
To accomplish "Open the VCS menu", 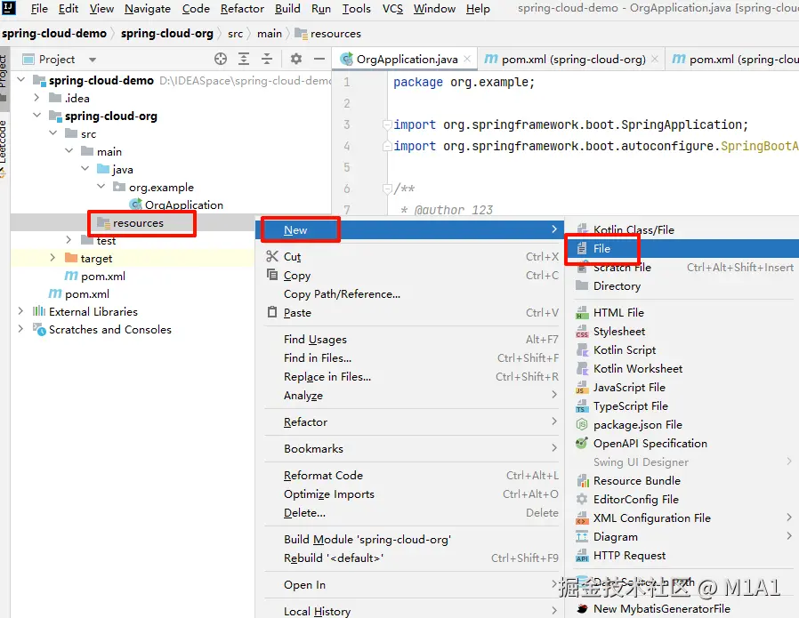I will tap(392, 9).
